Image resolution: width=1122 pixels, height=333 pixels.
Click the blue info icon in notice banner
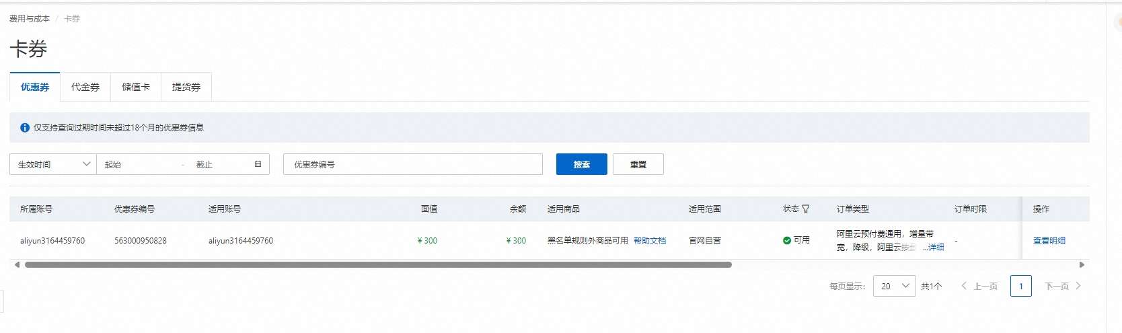pyautogui.click(x=25, y=128)
